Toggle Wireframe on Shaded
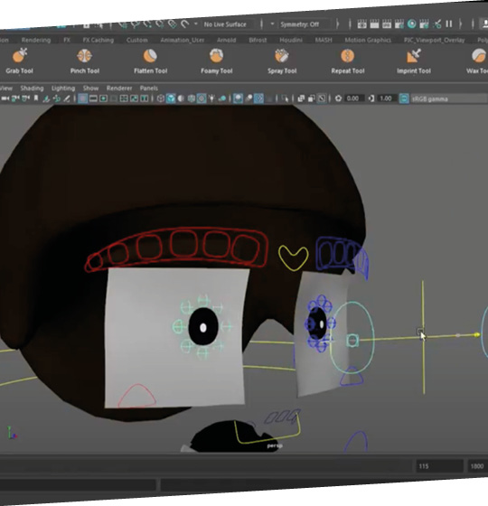Viewport: 488px width, 506px height. 192,98
